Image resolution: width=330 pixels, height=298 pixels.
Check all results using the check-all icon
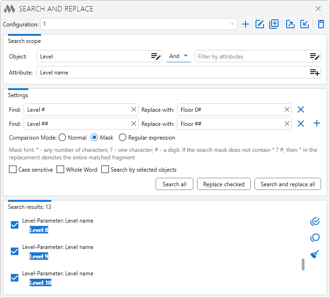315,221
